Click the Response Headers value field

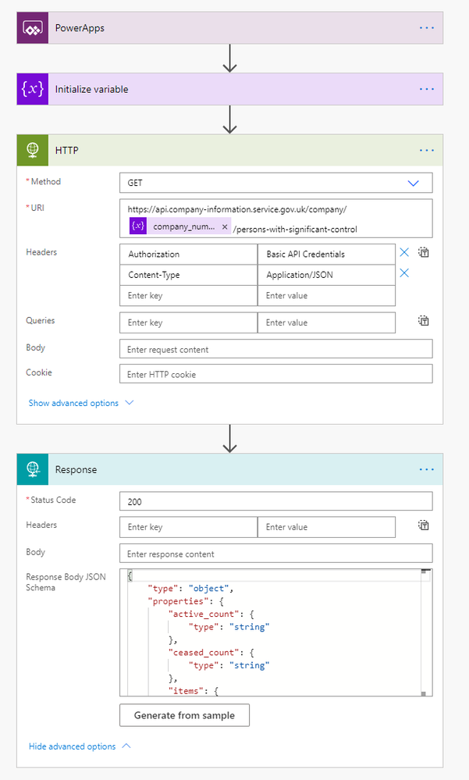pos(326,527)
